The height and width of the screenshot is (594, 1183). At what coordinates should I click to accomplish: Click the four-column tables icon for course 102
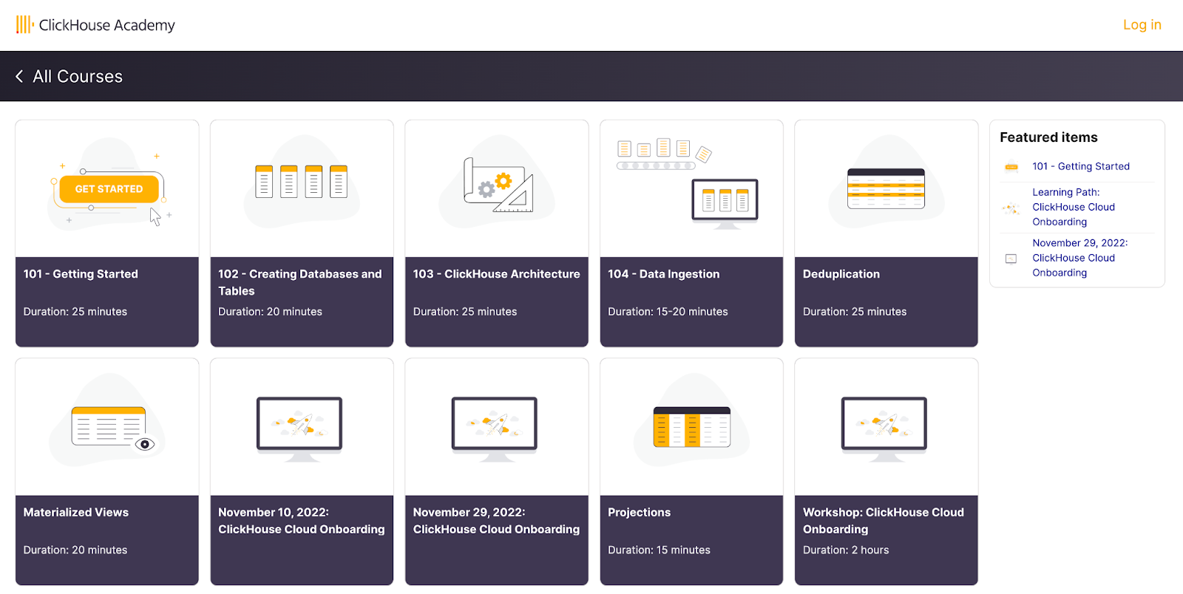301,182
